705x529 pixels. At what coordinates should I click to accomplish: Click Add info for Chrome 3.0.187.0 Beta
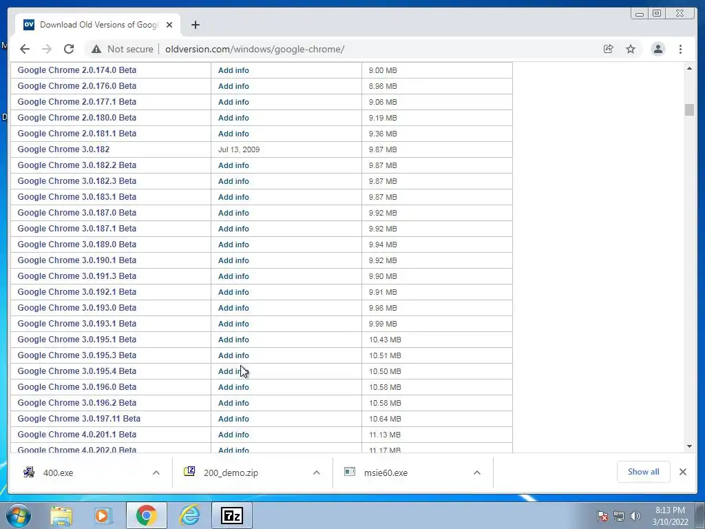[233, 213]
